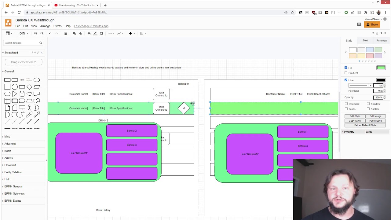Reload the browser page

point(19,13)
